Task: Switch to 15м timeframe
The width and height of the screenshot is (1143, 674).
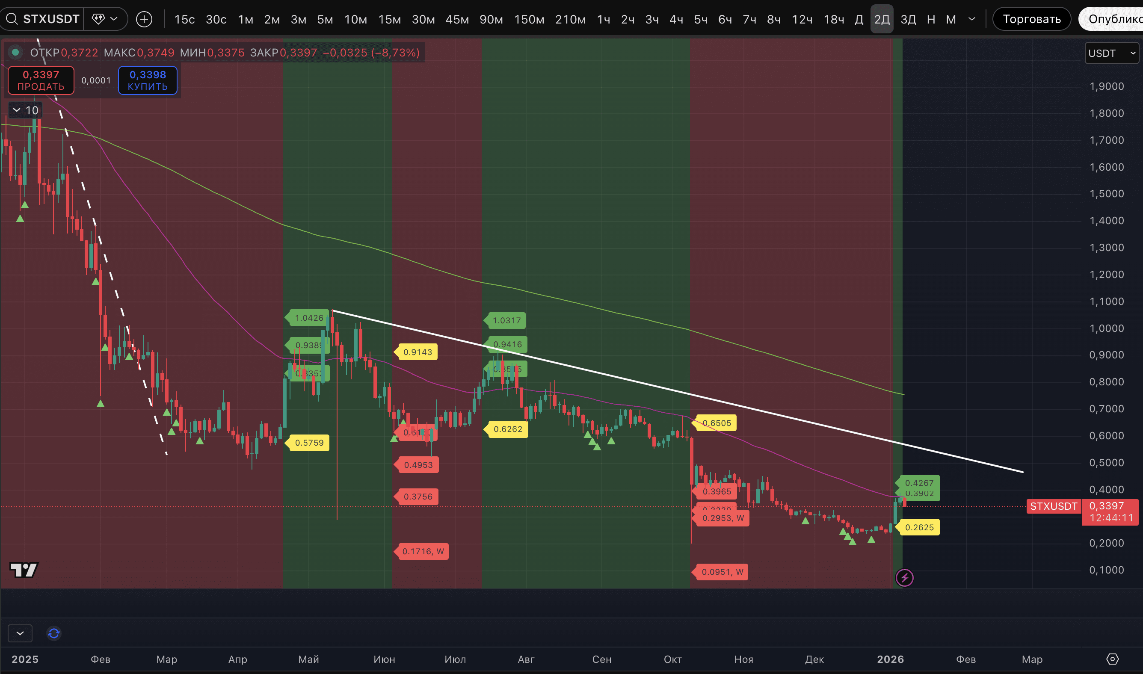Action: tap(389, 19)
